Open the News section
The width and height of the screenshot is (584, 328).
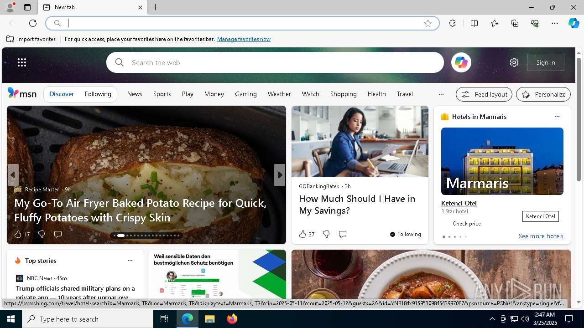(135, 94)
